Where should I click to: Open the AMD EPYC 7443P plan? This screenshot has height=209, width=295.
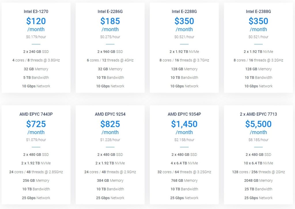[x=36, y=114]
